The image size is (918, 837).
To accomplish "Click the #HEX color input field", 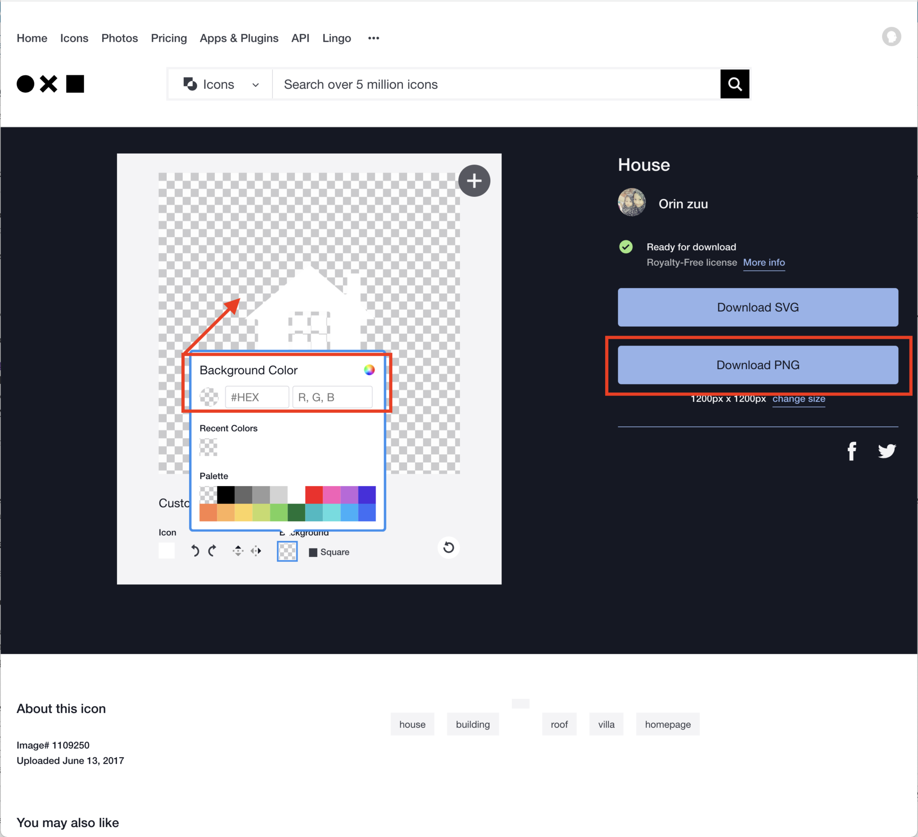I will coord(257,397).
